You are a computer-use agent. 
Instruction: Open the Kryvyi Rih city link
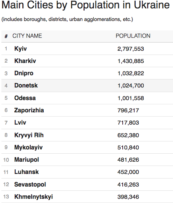click(29, 135)
